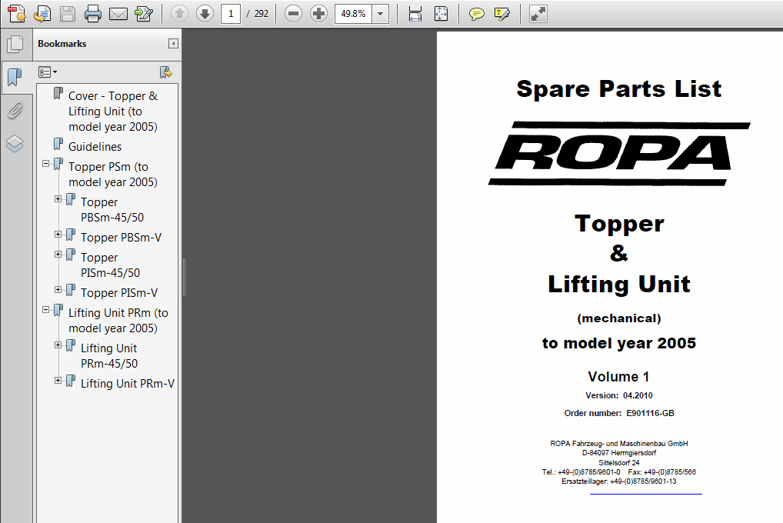Select Topper PSm (to model year 2005) bookmark

113,175
